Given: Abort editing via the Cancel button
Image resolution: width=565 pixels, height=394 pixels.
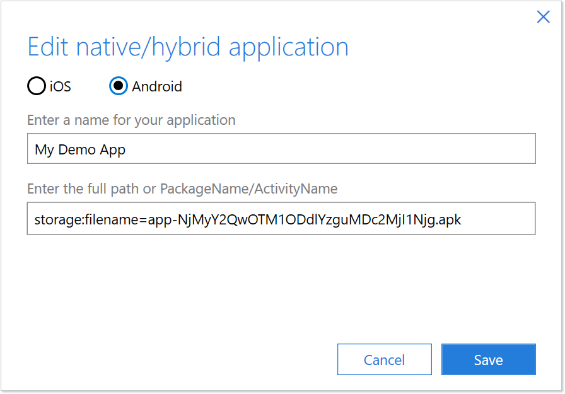Looking at the screenshot, I should 384,359.
